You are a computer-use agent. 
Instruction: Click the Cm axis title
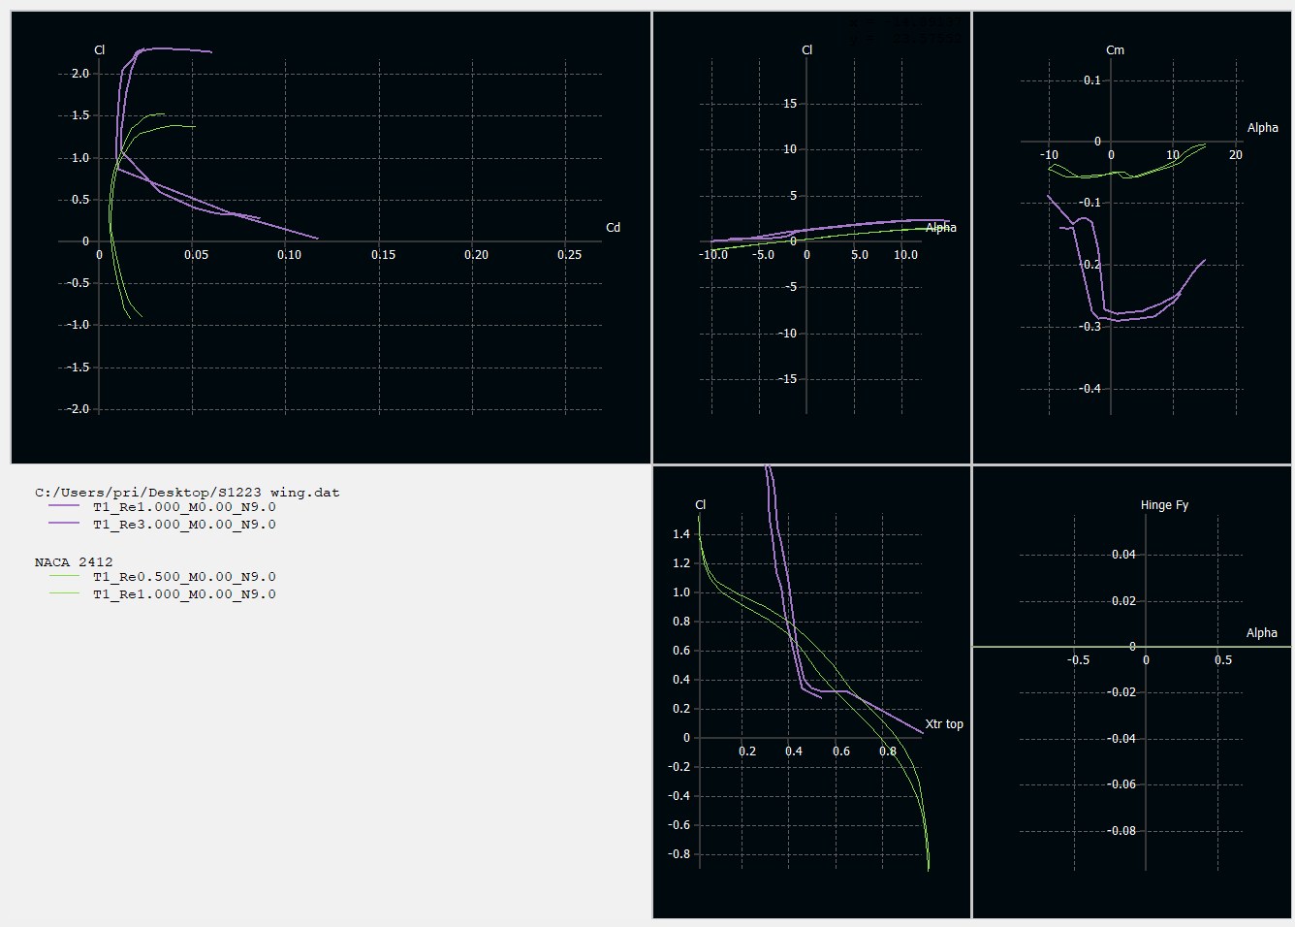[1116, 50]
